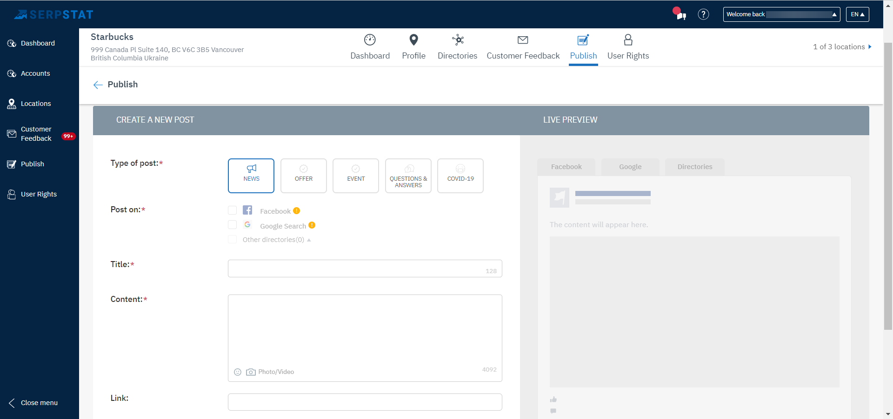The width and height of the screenshot is (893, 419).
Task: Tick the Other directories checkbox
Action: click(232, 239)
